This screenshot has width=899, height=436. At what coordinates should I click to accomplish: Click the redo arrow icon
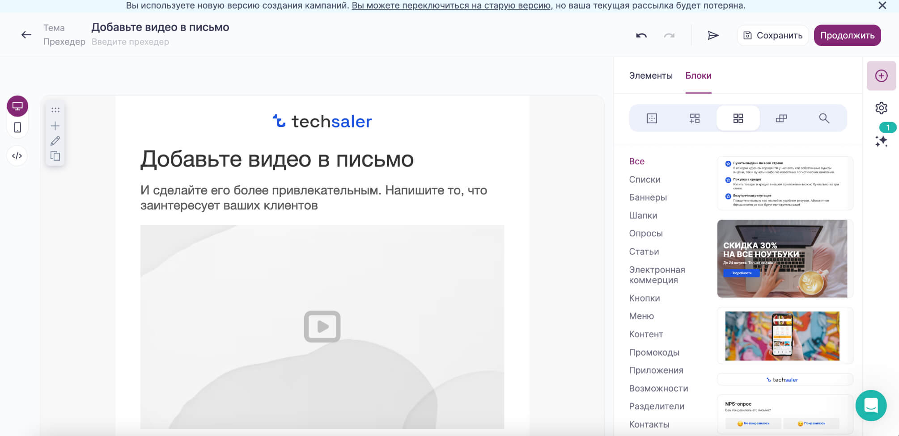669,35
